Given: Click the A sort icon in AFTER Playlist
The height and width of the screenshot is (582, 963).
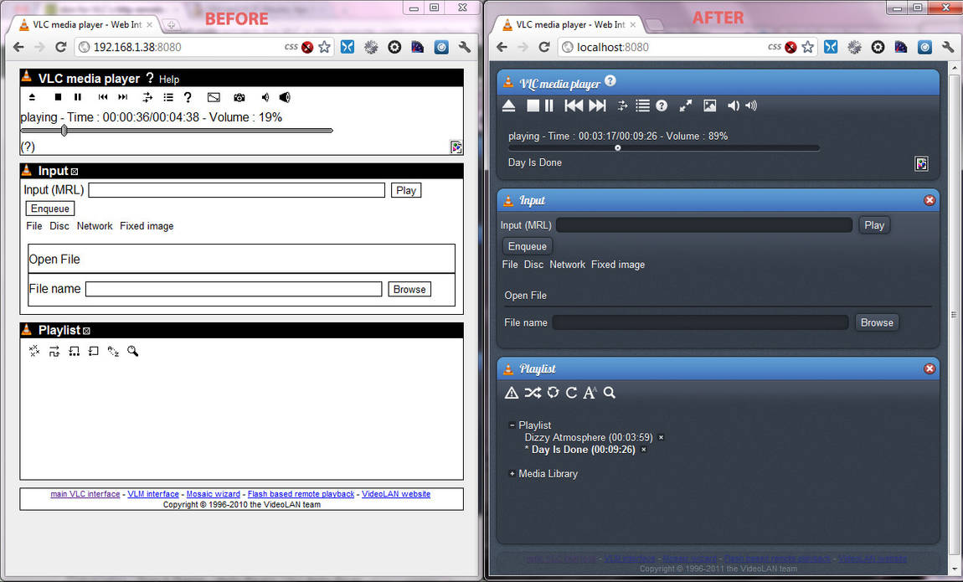Looking at the screenshot, I should coord(590,392).
